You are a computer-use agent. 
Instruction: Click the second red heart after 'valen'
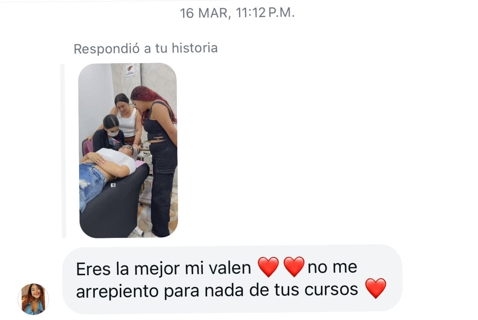(294, 267)
